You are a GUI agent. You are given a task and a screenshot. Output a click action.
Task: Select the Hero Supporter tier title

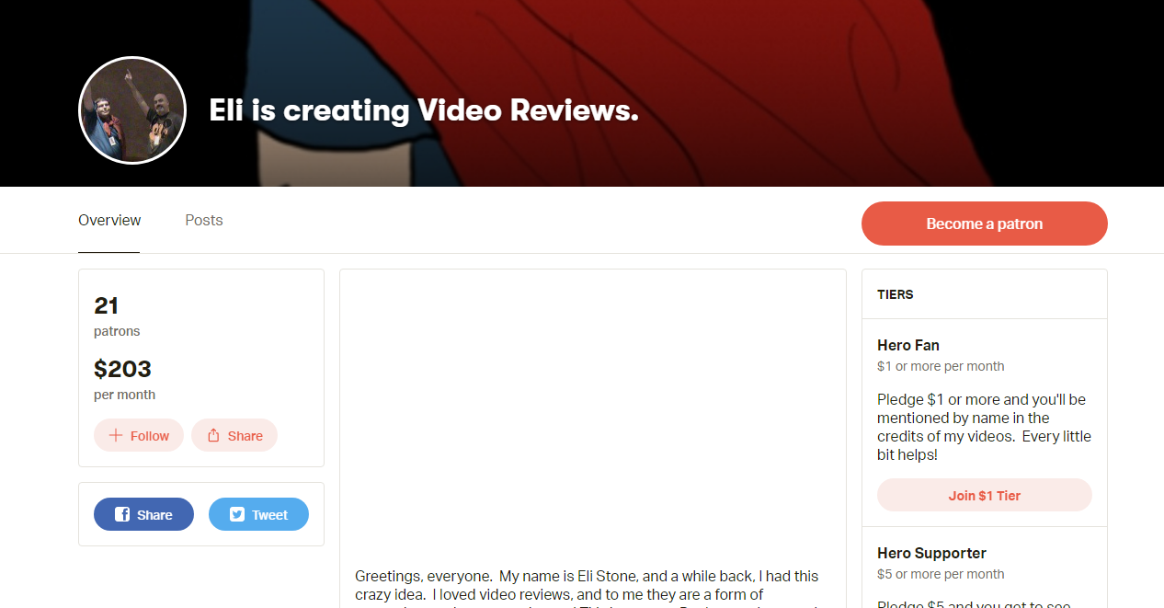pyautogui.click(x=931, y=554)
